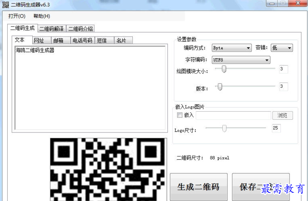Click the 版本 value field
Screen dimensions: 308x201
pos(283,87)
